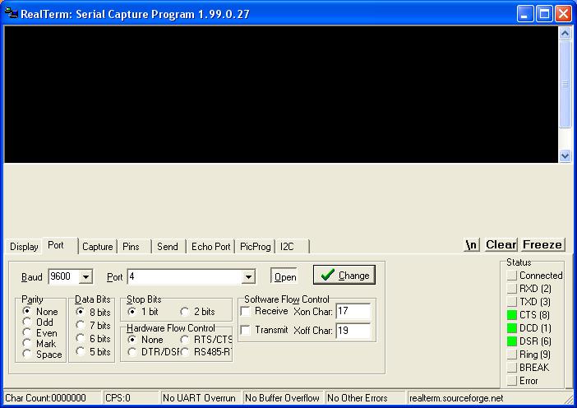Click the Clear button

pos(501,244)
